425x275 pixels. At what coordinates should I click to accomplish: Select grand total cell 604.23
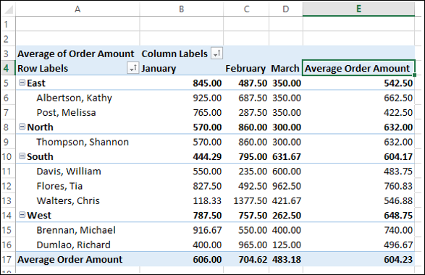[358, 260]
